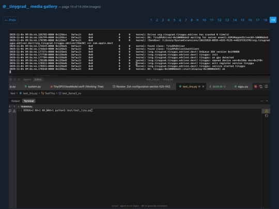Jump to gallery page 5
The width and height of the screenshot is (279, 209).
pos(174,20)
